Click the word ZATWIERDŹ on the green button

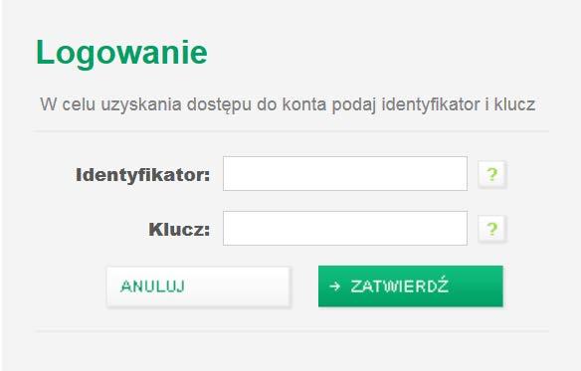[400, 285]
